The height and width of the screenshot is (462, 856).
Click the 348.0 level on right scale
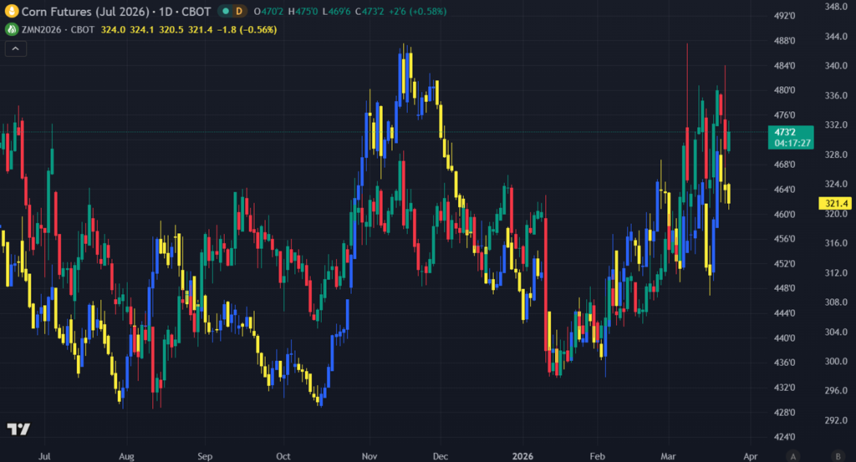coord(836,7)
